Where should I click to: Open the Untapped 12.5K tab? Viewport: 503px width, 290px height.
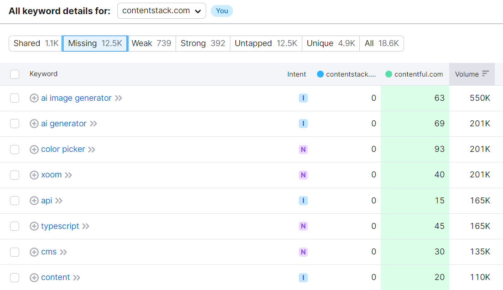pyautogui.click(x=266, y=43)
